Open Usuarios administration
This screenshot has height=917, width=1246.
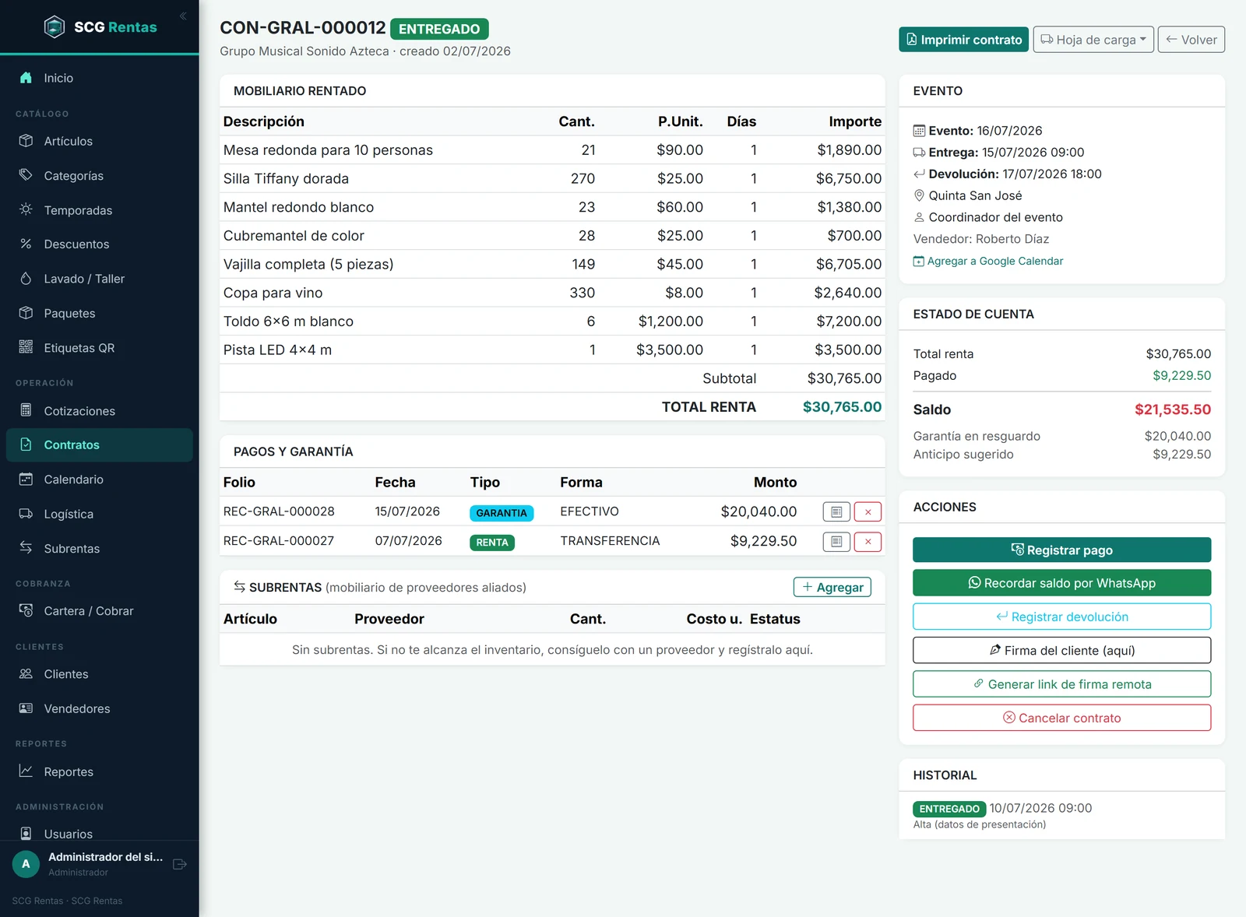tap(100, 834)
